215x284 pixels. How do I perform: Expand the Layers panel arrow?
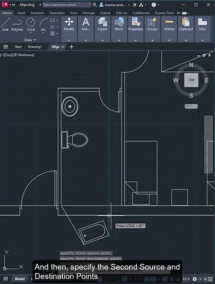coord(102,40)
